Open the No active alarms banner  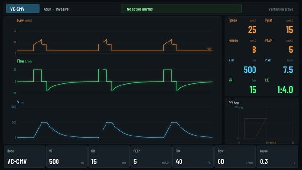point(181,9)
